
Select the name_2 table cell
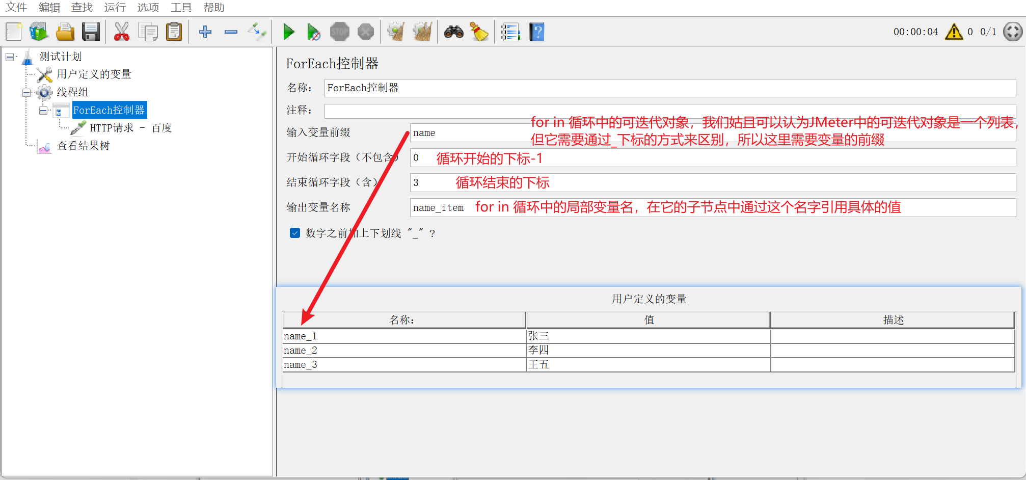(x=404, y=351)
